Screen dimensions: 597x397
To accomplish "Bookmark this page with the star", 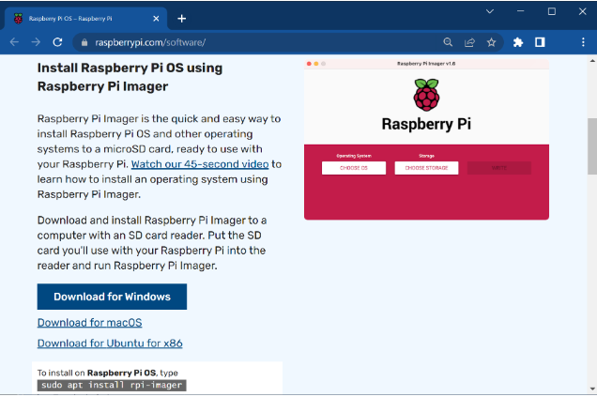I will [491, 42].
